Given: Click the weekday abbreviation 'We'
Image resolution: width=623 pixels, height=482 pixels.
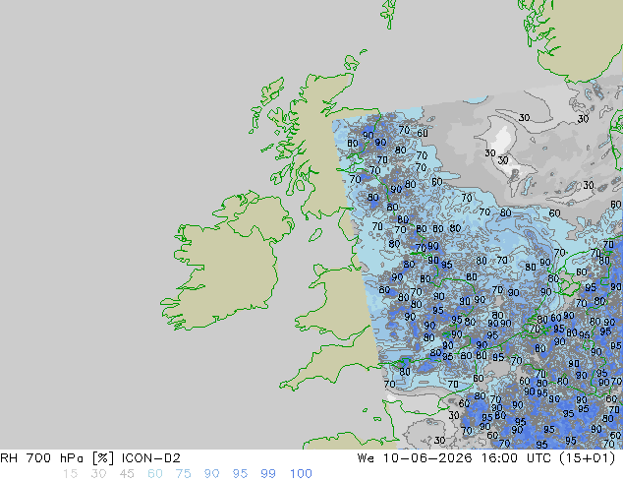Looking at the screenshot, I should coord(366,458).
